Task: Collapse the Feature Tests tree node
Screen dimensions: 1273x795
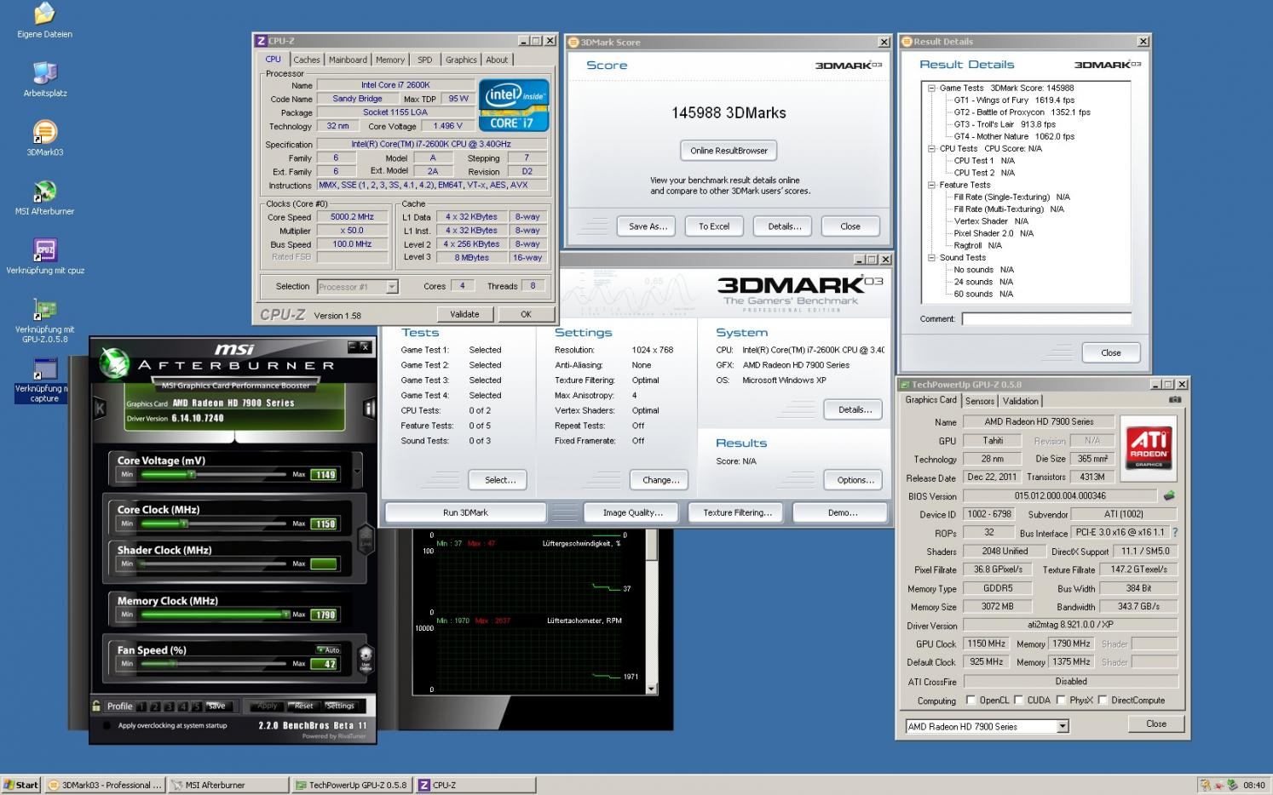Action: click(931, 185)
